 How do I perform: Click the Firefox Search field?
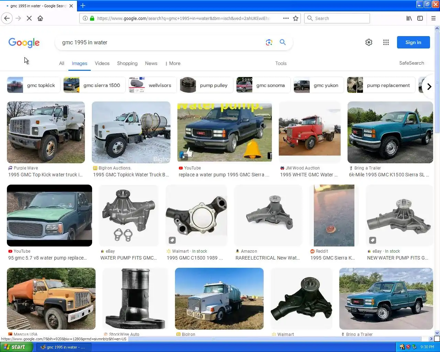337,18
